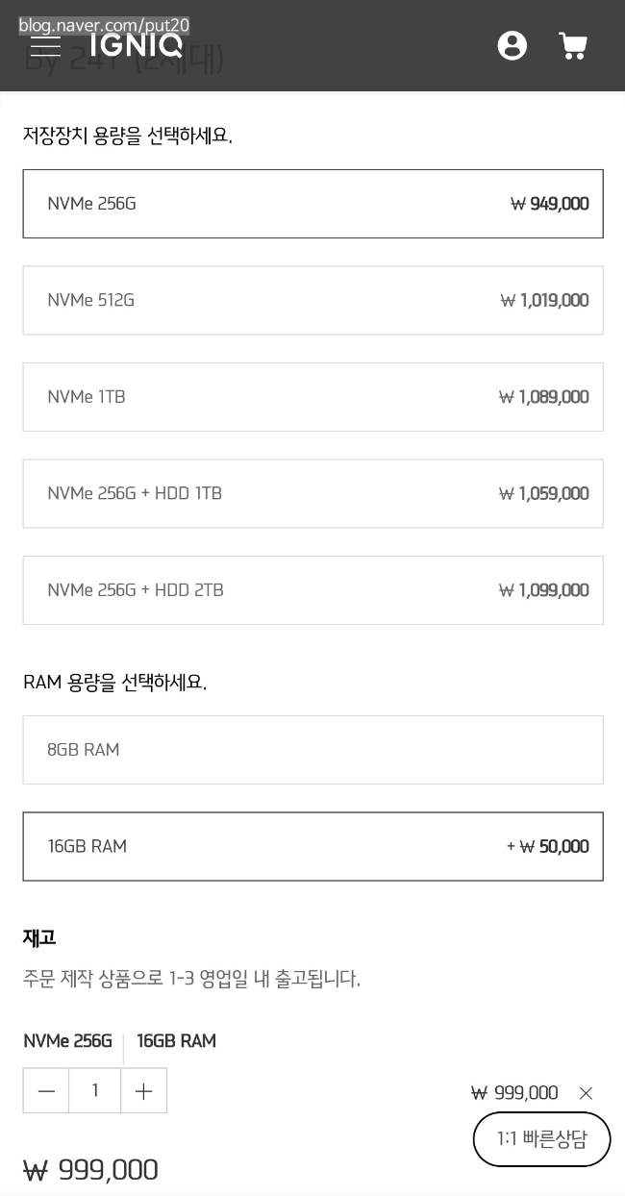Click the blog.naver.com/put20 watermark link

(104, 26)
